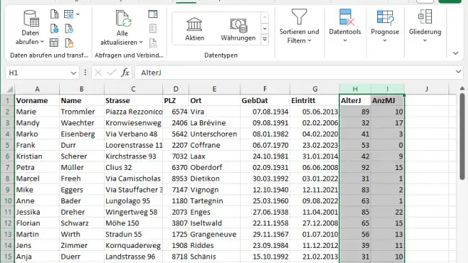Import data from Text/CSV file icon
The height and width of the screenshot is (263, 468).
54,14
